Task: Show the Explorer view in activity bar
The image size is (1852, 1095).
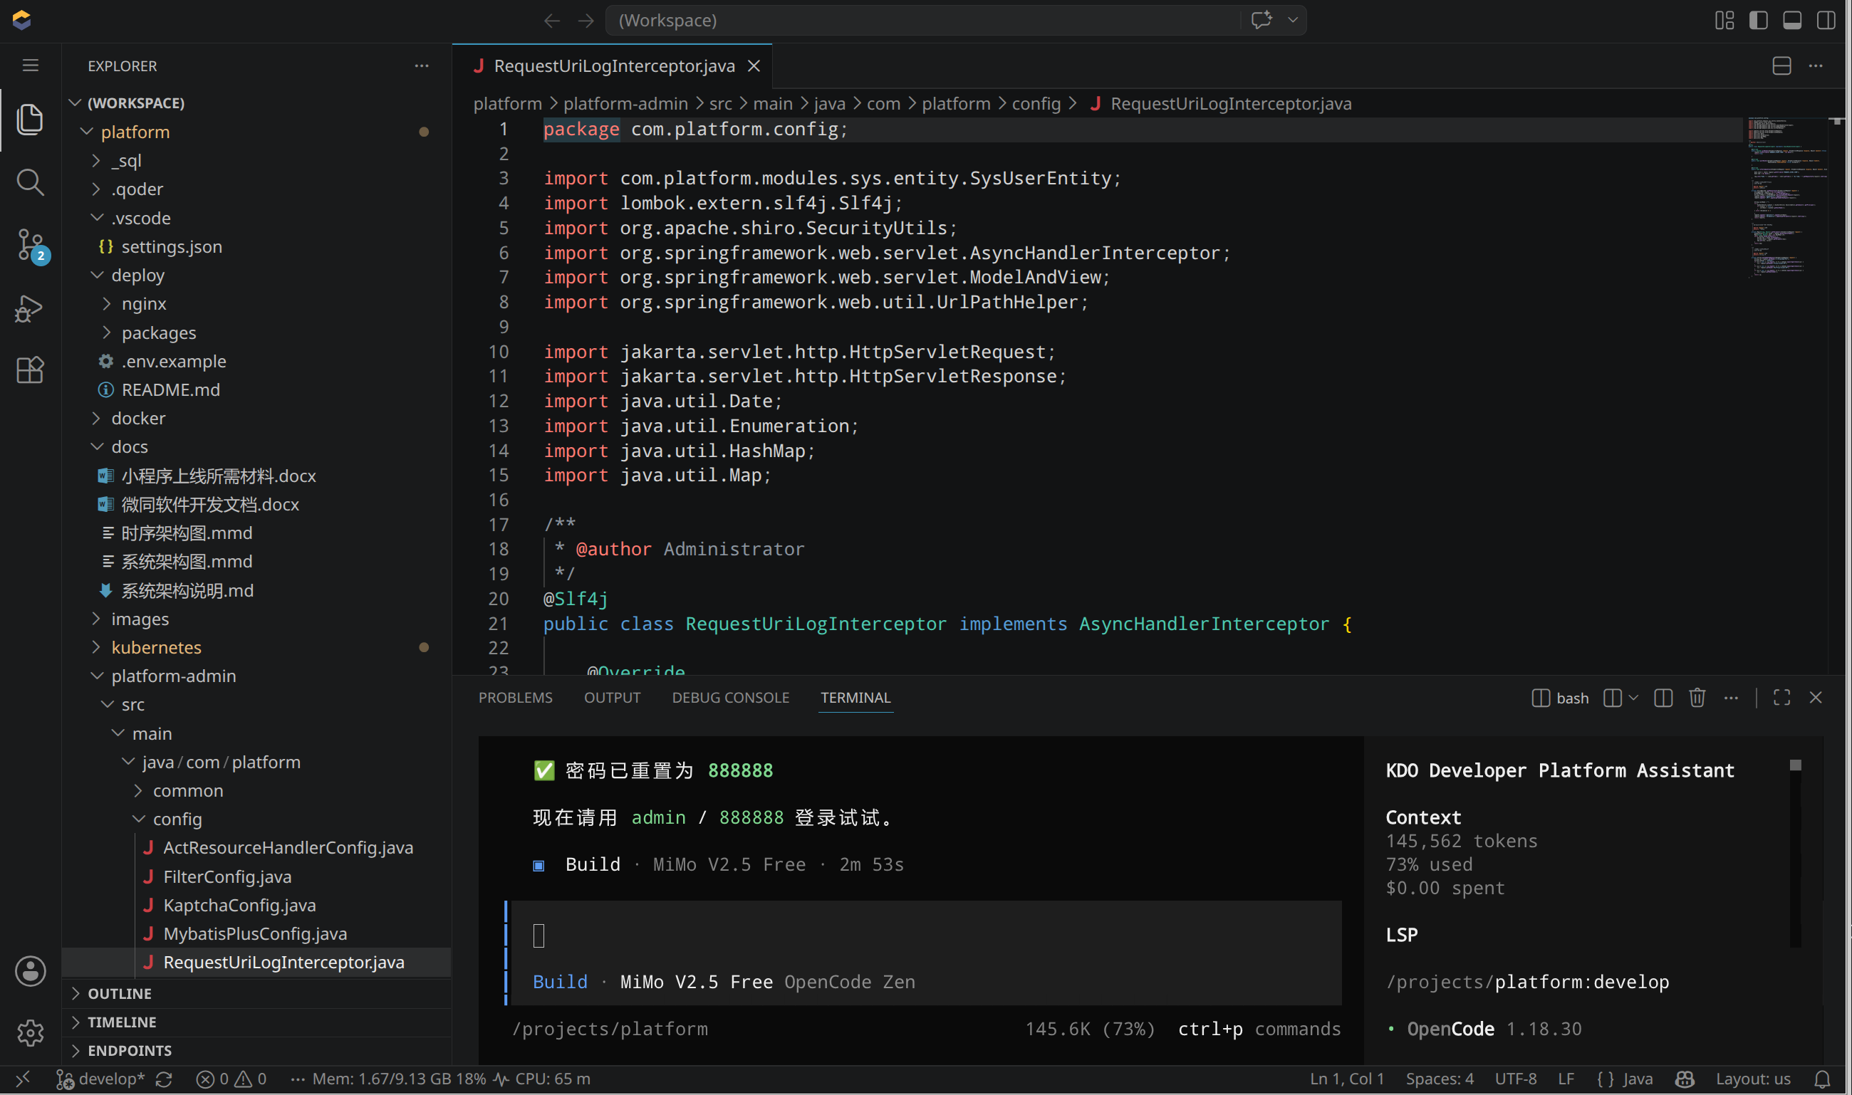Action: (x=30, y=120)
